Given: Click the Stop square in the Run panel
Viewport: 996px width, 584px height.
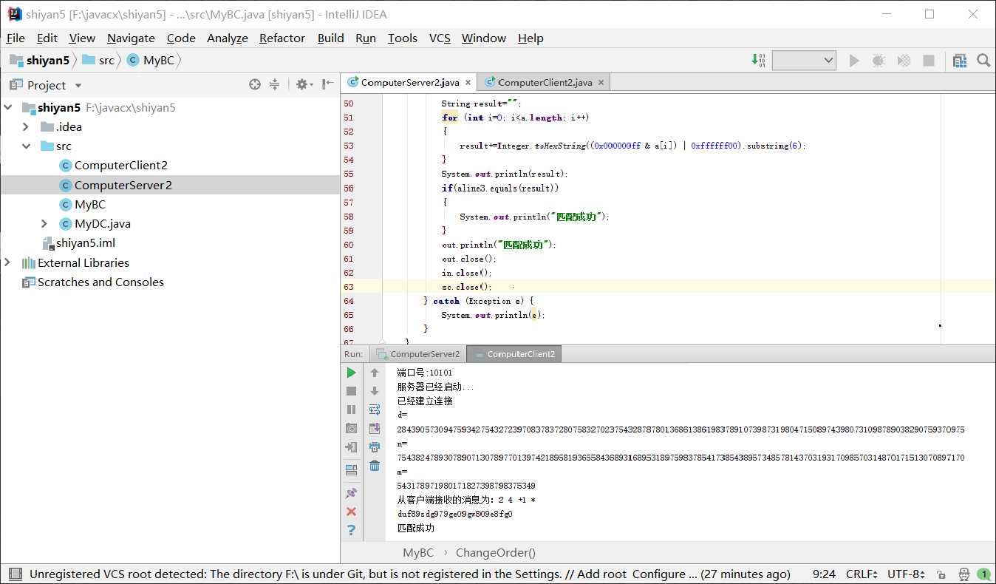Looking at the screenshot, I should [x=352, y=391].
